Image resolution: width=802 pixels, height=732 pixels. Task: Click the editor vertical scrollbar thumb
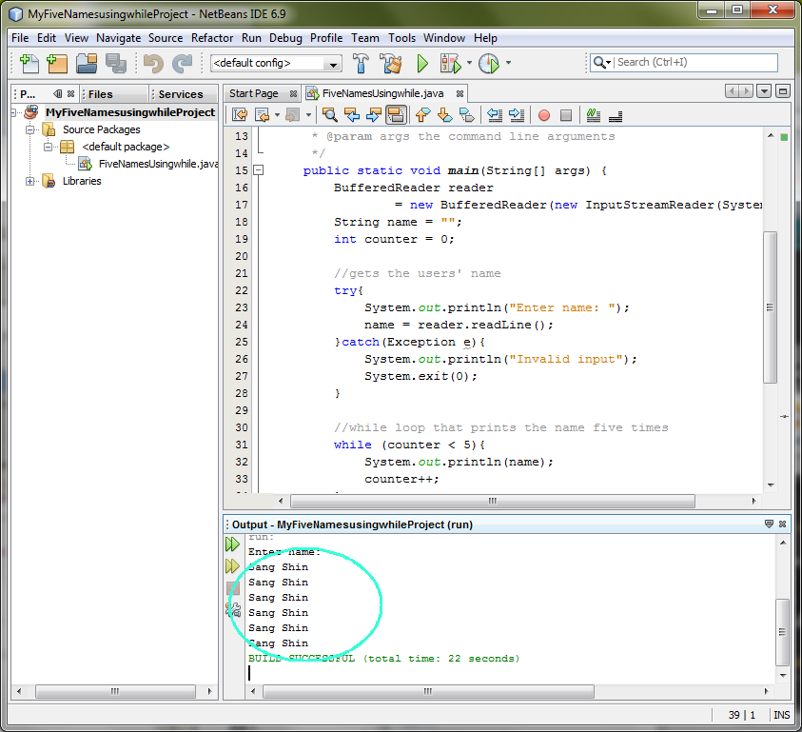pyautogui.click(x=770, y=307)
